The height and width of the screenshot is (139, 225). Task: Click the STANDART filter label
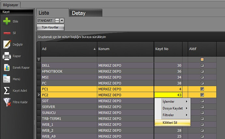(45, 21)
